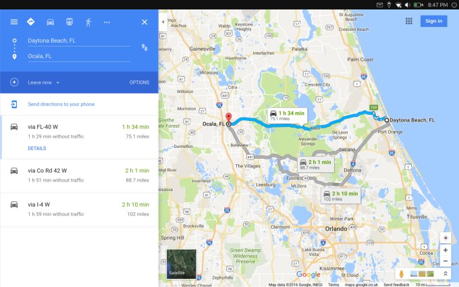Edit the Daytona Beach, FL starting field

point(79,41)
